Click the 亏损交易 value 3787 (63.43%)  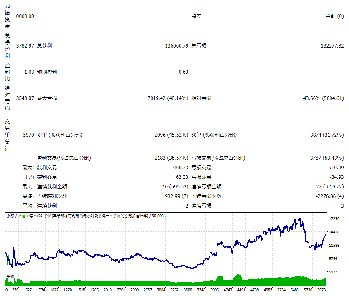pyautogui.click(x=326, y=158)
